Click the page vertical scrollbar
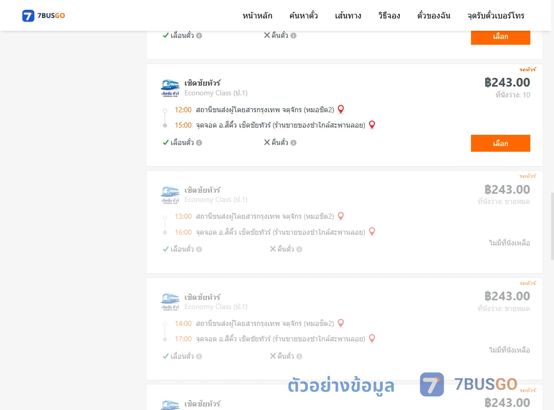Image resolution: width=554 pixels, height=410 pixels. coord(552,226)
